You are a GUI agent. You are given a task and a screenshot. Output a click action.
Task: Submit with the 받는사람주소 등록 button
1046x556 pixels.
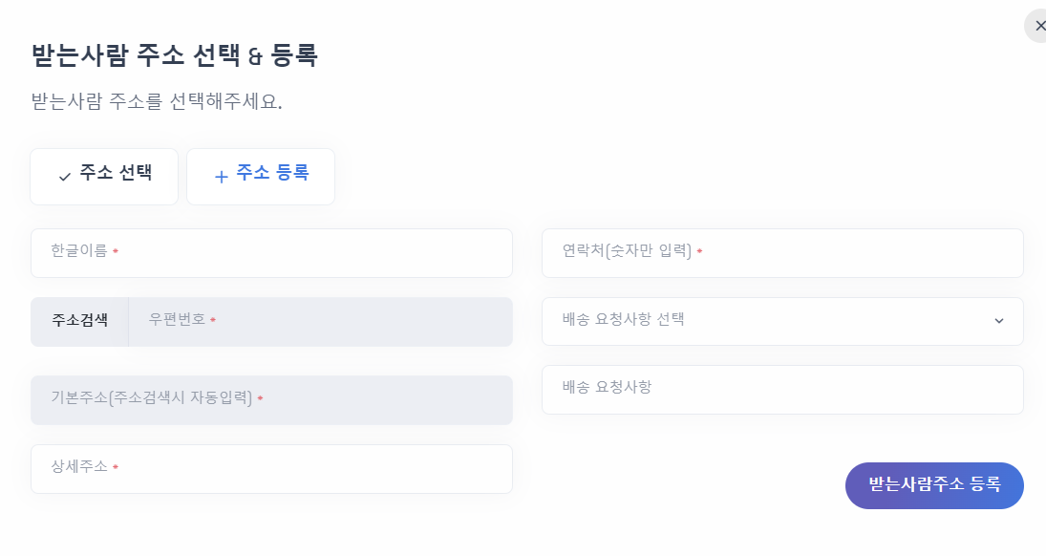[x=933, y=485]
